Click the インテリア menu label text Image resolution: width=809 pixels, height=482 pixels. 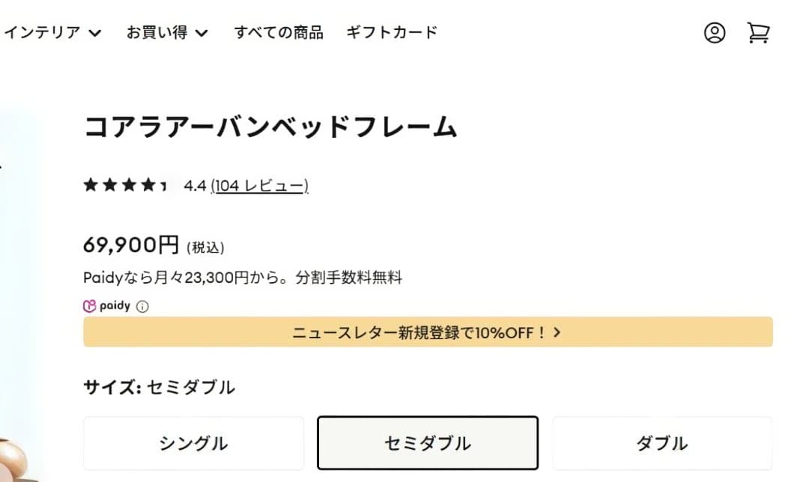[43, 33]
